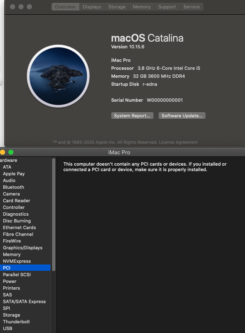
Task: Click the macOS Catalina island logo
Action: point(58,76)
